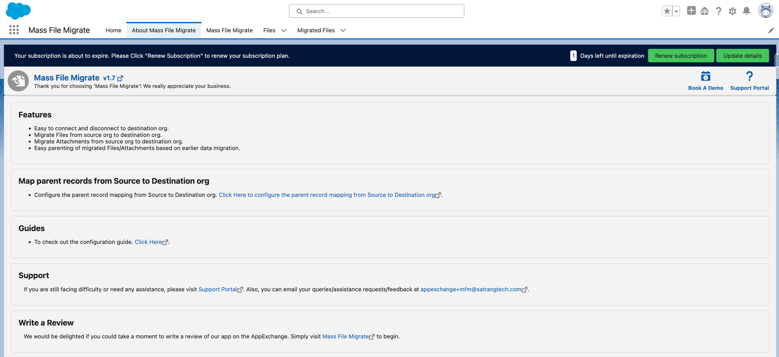The image size is (779, 357).
Task: Expand the Migrated Files dropdown chevron
Action: (x=343, y=30)
